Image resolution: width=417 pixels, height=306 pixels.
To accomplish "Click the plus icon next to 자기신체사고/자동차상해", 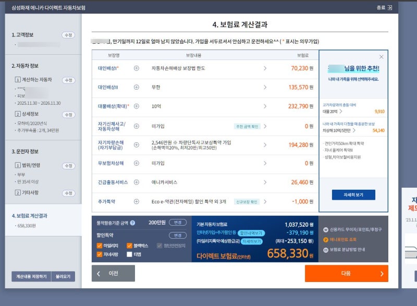I will tap(137, 126).
